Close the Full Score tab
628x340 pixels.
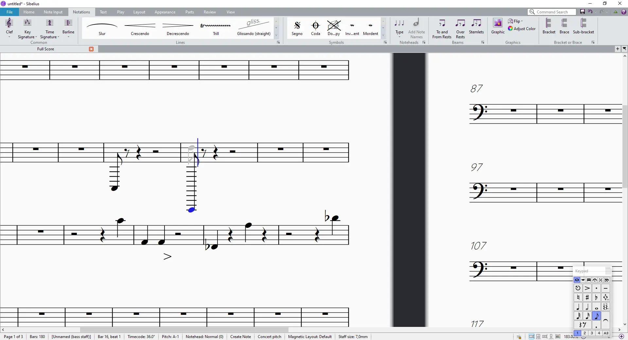[x=91, y=49]
